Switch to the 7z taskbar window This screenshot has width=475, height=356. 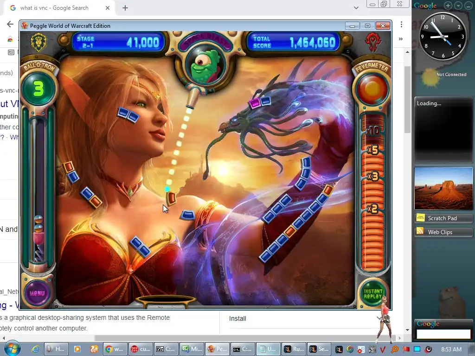[x=166, y=349]
